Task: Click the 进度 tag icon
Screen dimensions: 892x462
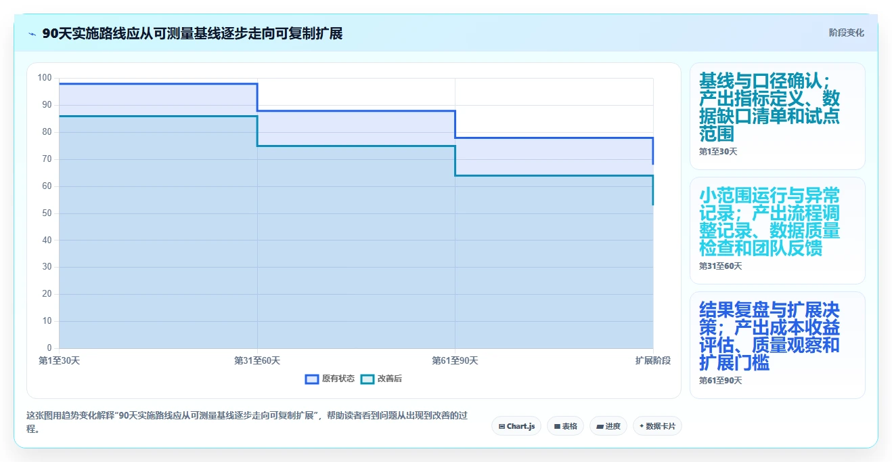Action: pyautogui.click(x=600, y=427)
